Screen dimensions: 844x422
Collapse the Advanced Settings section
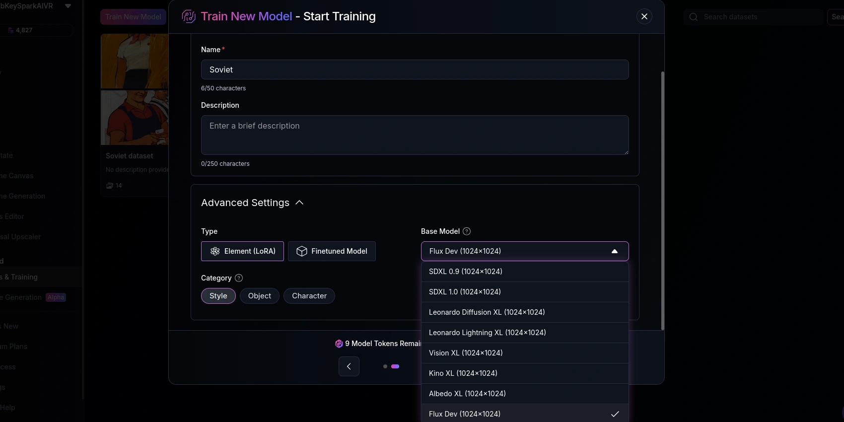(x=299, y=203)
